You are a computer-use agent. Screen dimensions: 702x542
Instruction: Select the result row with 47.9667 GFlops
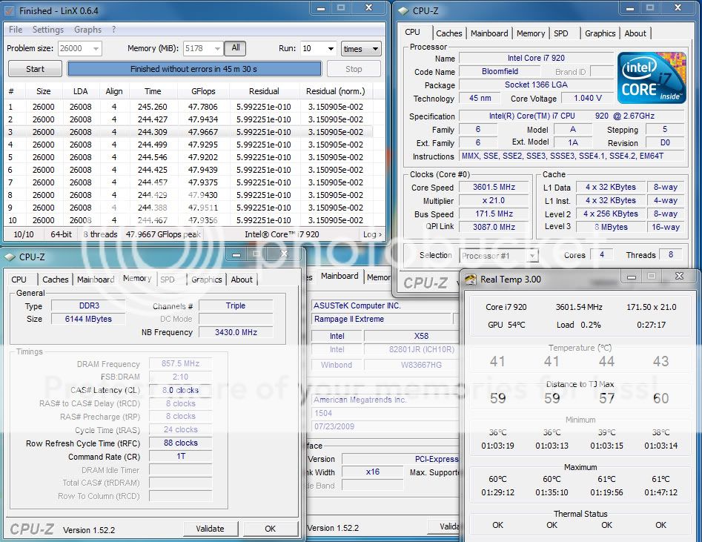point(188,132)
